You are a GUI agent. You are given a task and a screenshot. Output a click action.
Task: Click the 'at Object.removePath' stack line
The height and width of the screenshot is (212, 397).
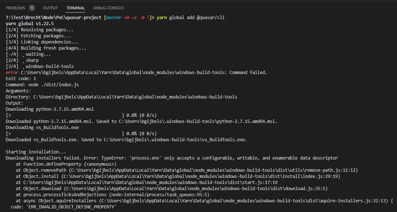(x=186, y=170)
